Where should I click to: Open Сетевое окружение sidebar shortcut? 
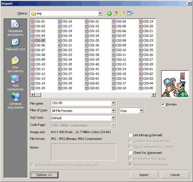(x=15, y=101)
